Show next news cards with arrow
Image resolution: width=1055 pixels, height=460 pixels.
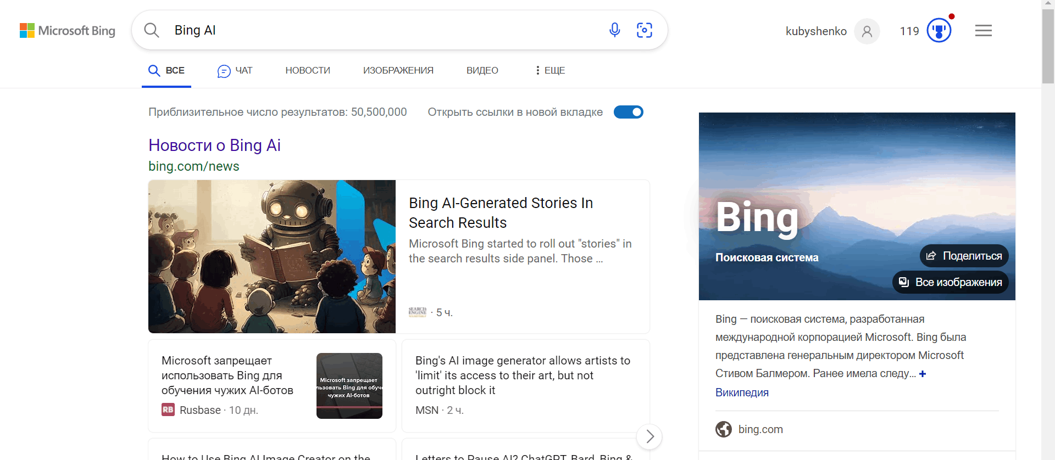click(x=649, y=436)
